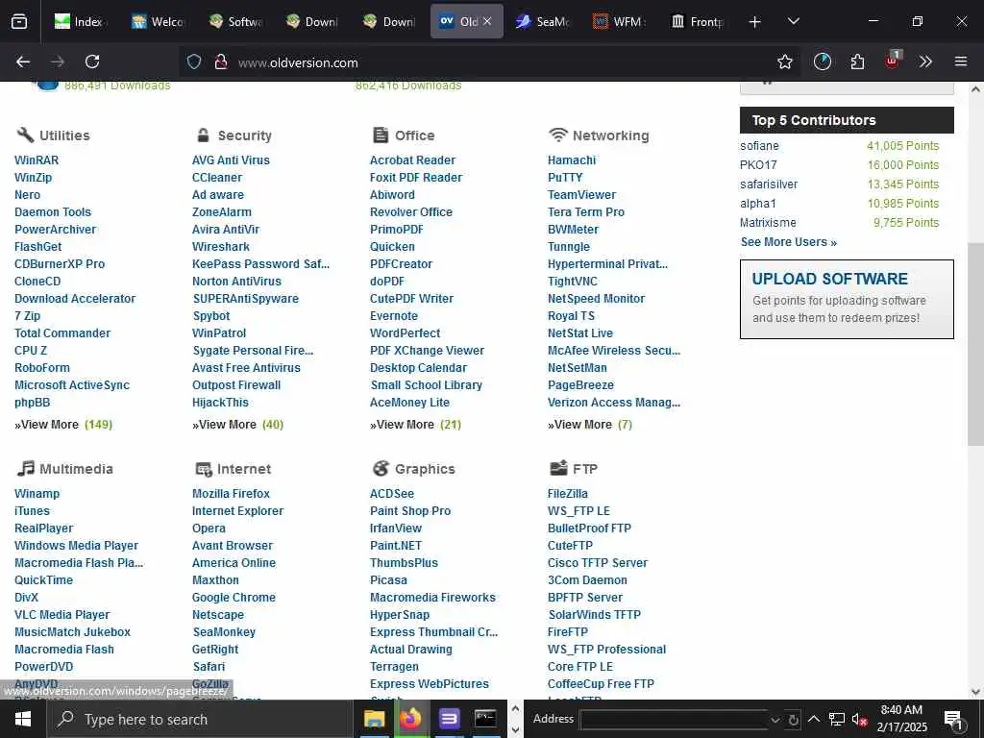This screenshot has width=984, height=738.
Task: Click the forward navigation arrow
Action: point(57,61)
